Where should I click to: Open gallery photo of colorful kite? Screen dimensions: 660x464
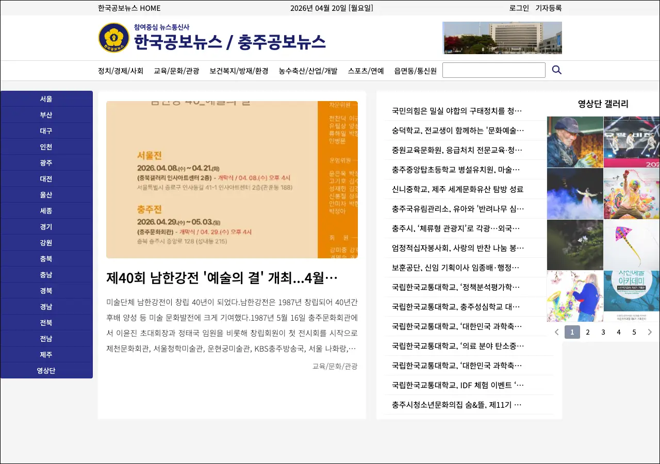(631, 245)
